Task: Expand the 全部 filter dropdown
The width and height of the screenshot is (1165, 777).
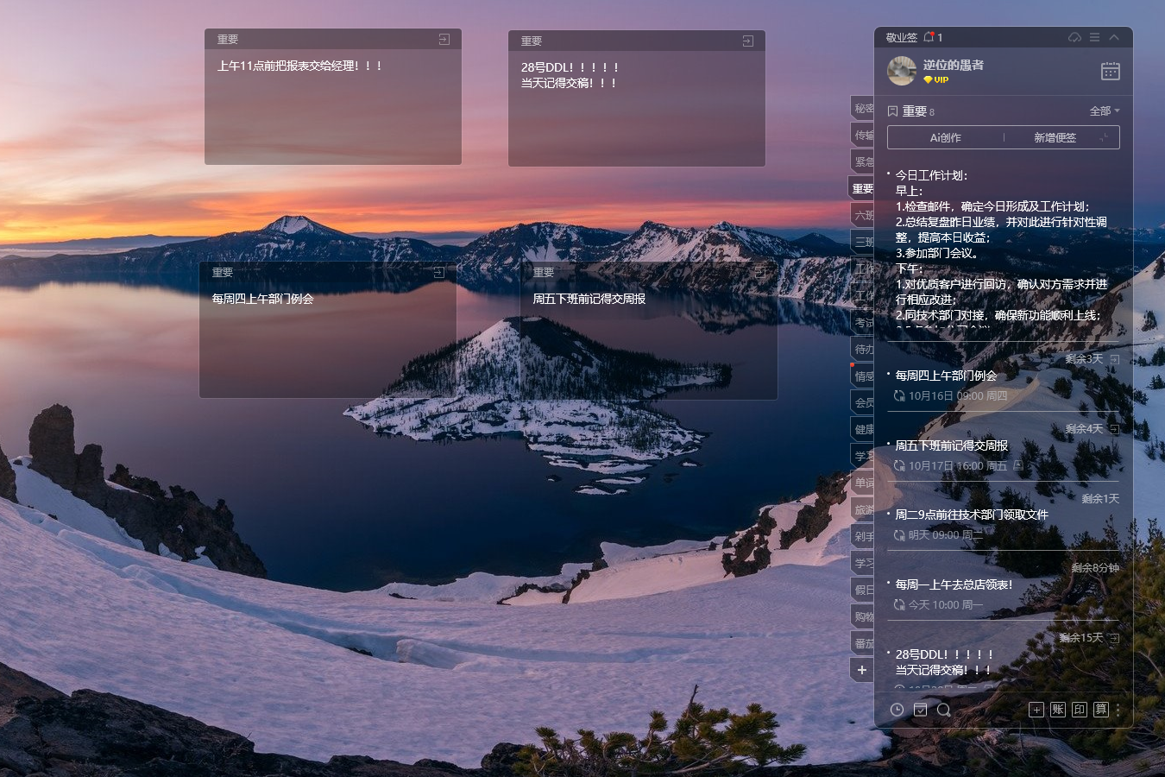Action: point(1105,111)
